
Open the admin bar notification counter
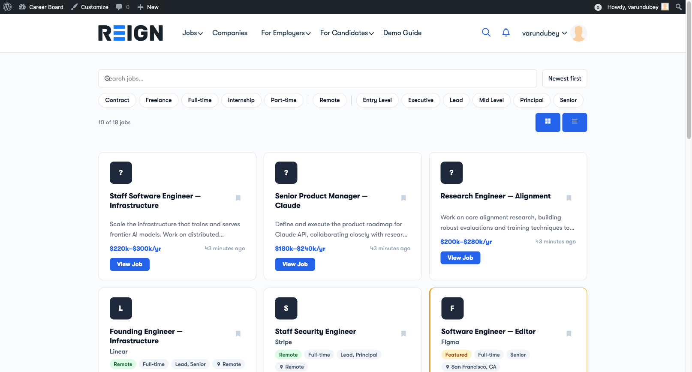pos(598,7)
